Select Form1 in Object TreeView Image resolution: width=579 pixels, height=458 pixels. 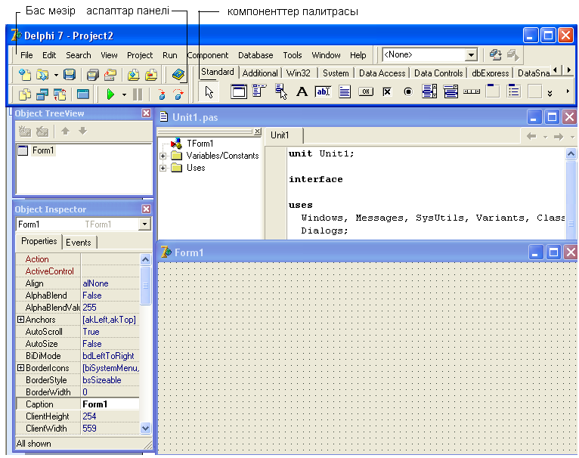click(x=43, y=150)
